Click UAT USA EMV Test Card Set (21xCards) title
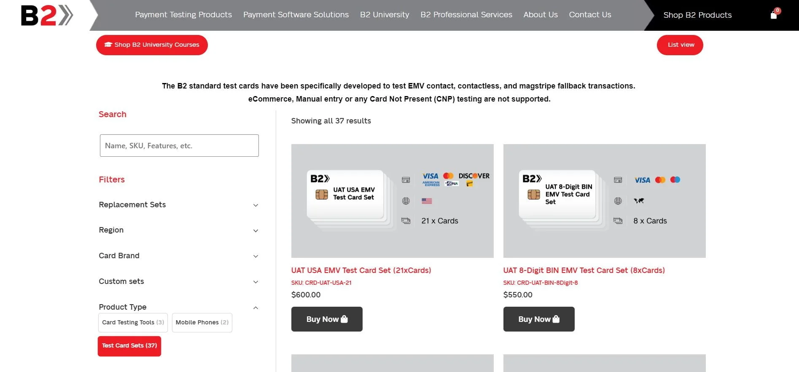The height and width of the screenshot is (372, 799). tap(361, 270)
